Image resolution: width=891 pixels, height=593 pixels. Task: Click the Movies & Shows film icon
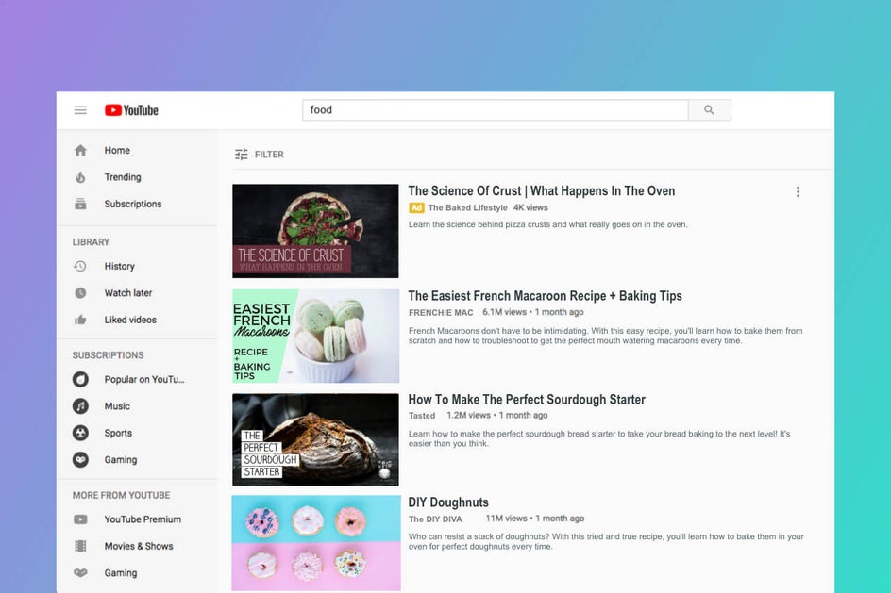pyautogui.click(x=80, y=546)
